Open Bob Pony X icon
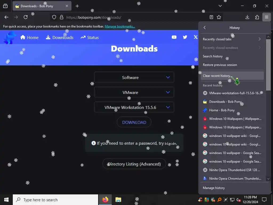This screenshot has width=273, height=205. [196, 37]
